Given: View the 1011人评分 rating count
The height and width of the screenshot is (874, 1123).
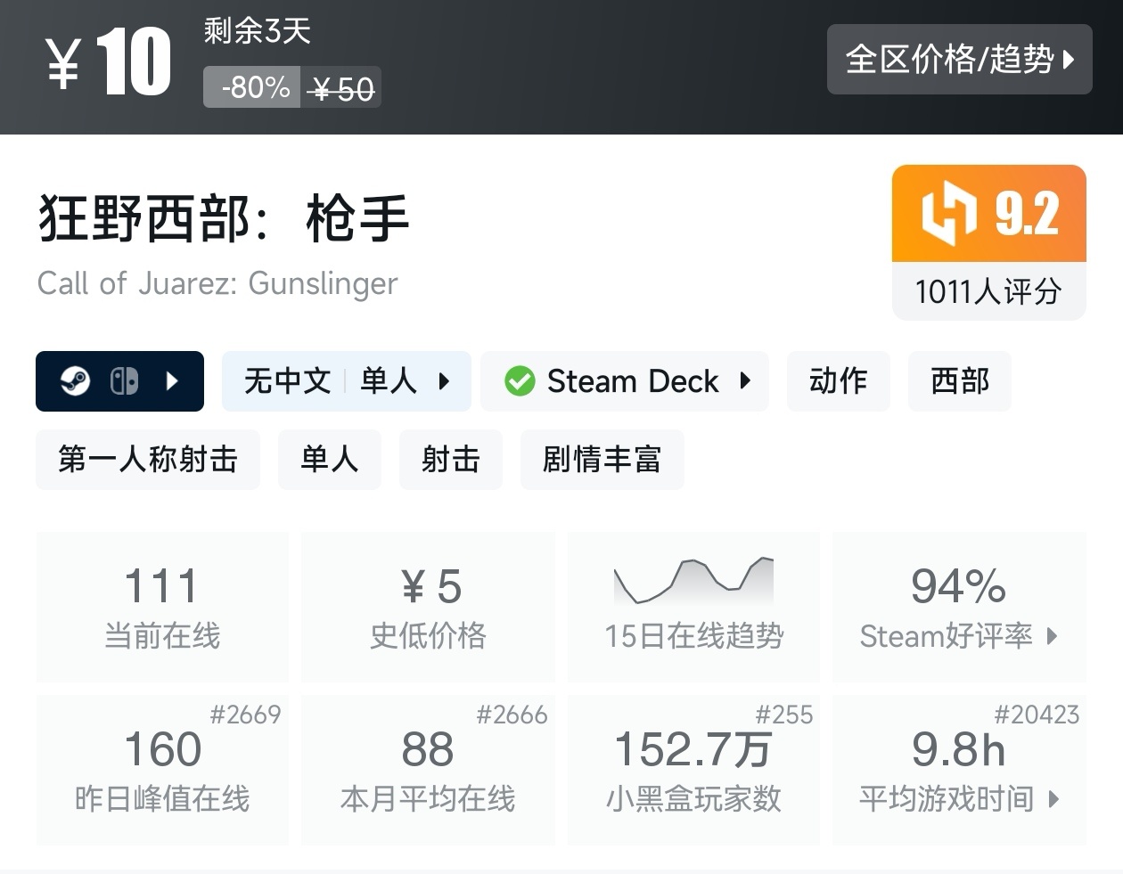Looking at the screenshot, I should coord(988,291).
